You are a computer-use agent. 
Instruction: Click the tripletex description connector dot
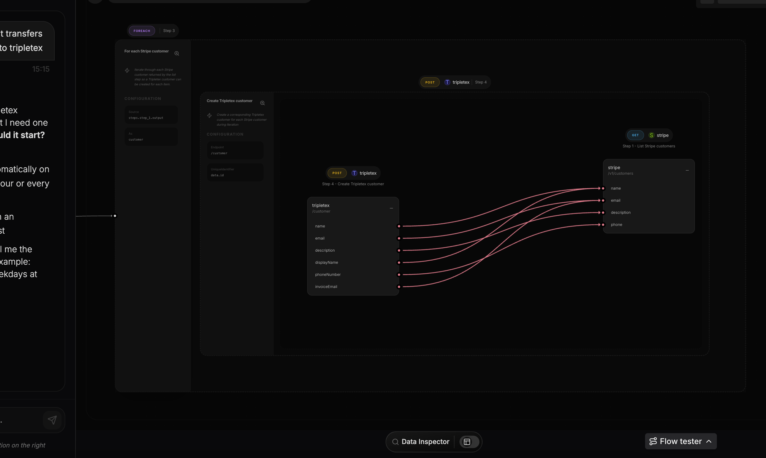(x=399, y=250)
